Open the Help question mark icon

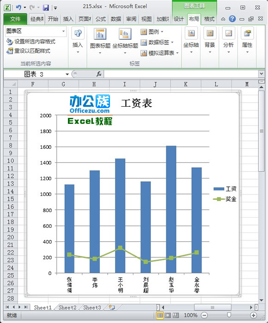232,19
